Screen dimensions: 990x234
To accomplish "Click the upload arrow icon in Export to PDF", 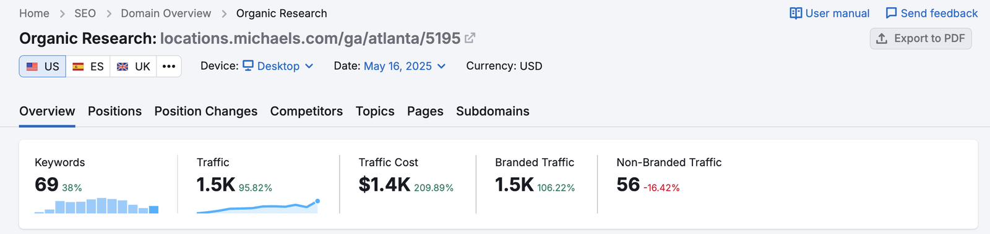I will (x=882, y=38).
